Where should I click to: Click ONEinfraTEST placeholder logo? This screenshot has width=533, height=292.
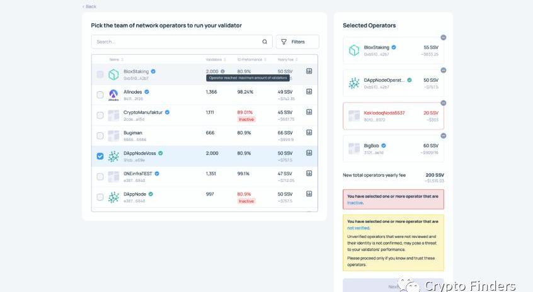pos(113,177)
